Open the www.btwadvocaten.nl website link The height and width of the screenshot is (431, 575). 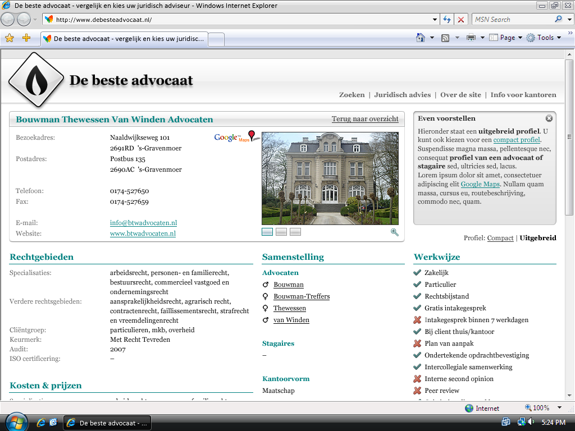tap(143, 233)
